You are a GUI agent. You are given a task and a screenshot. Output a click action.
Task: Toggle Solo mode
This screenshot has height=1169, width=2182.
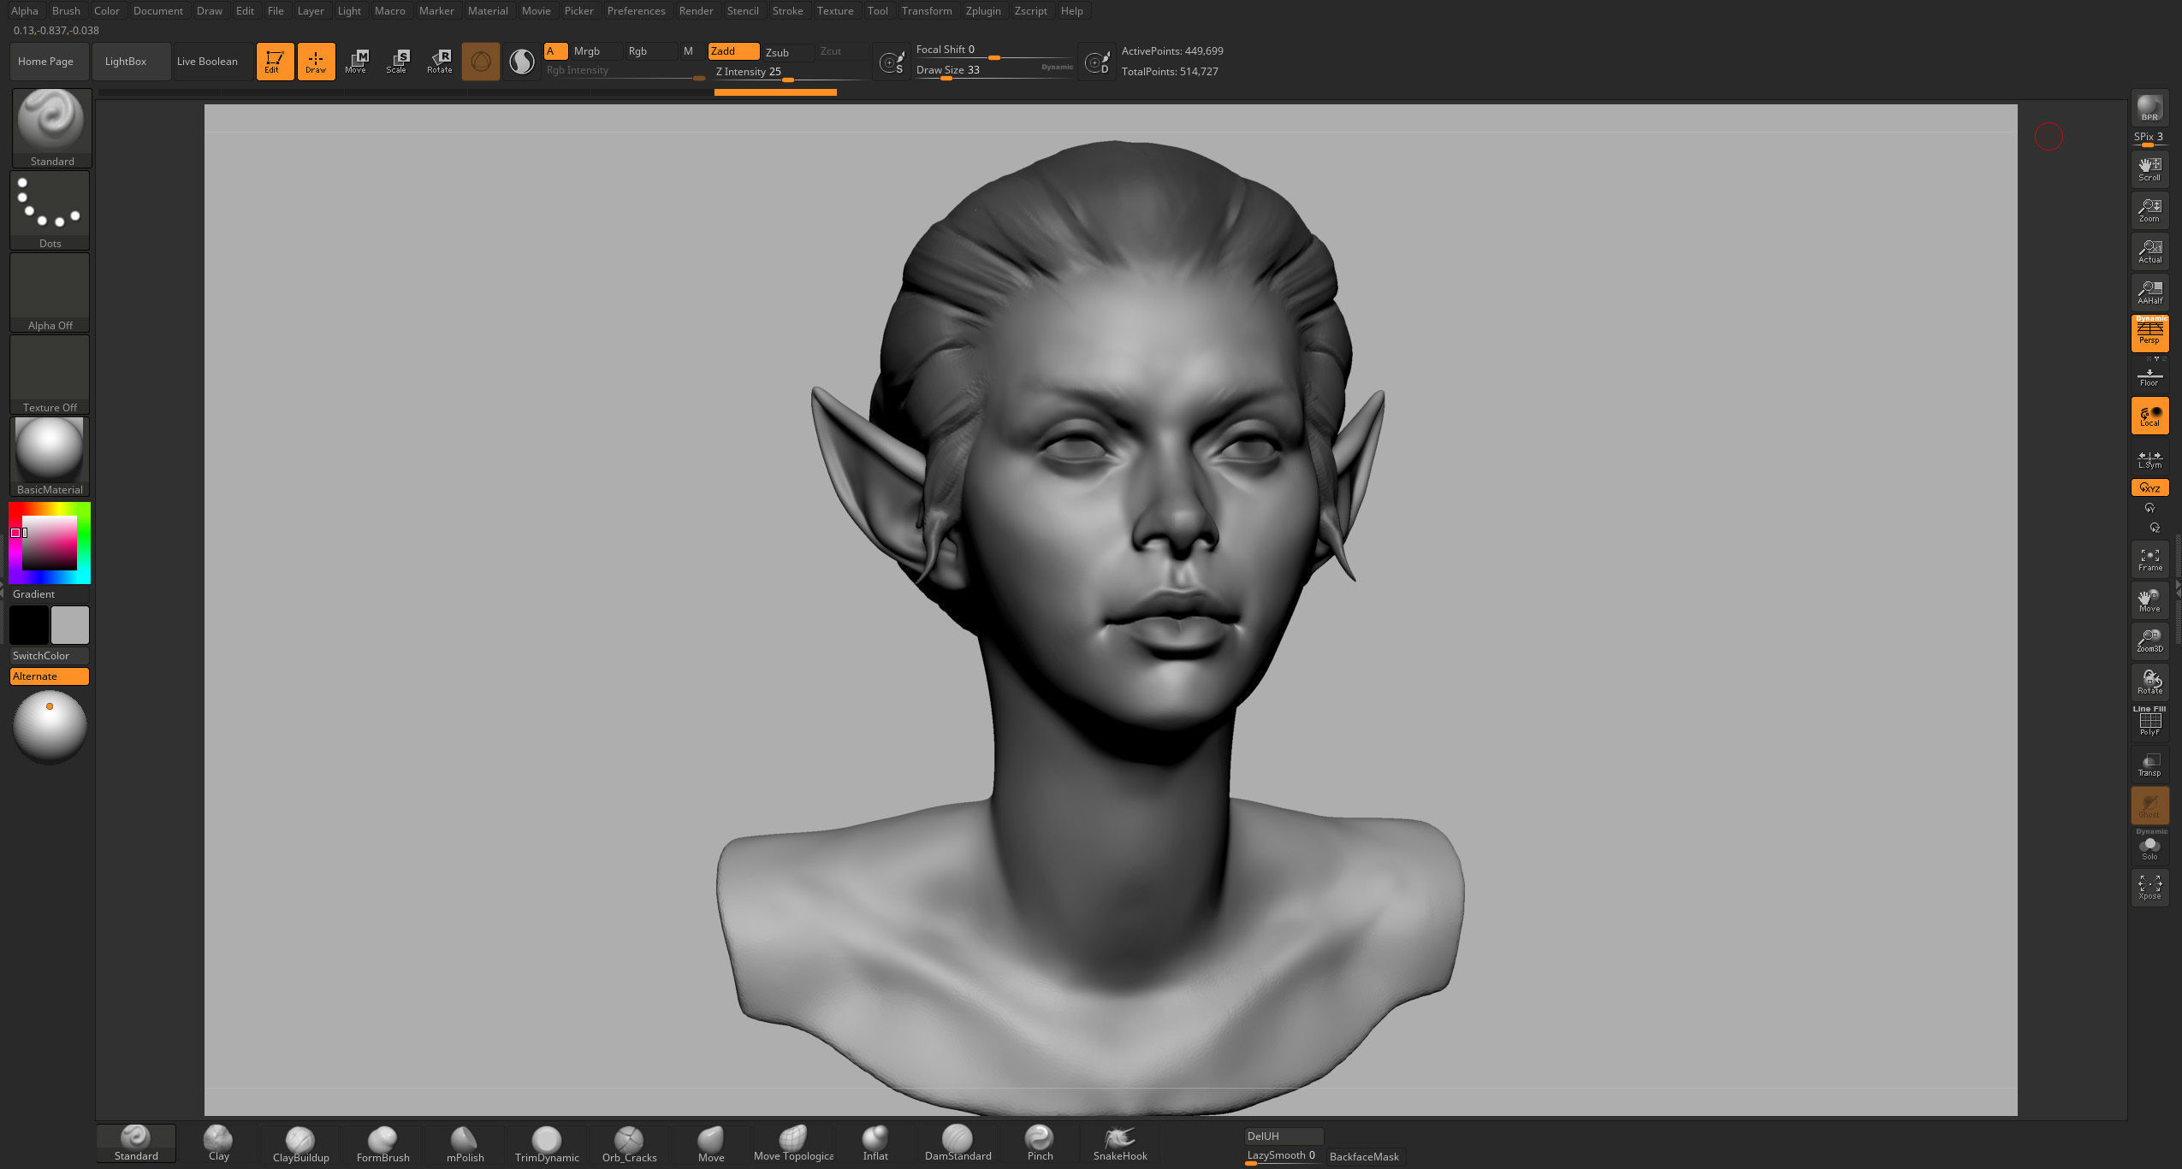click(x=2149, y=846)
